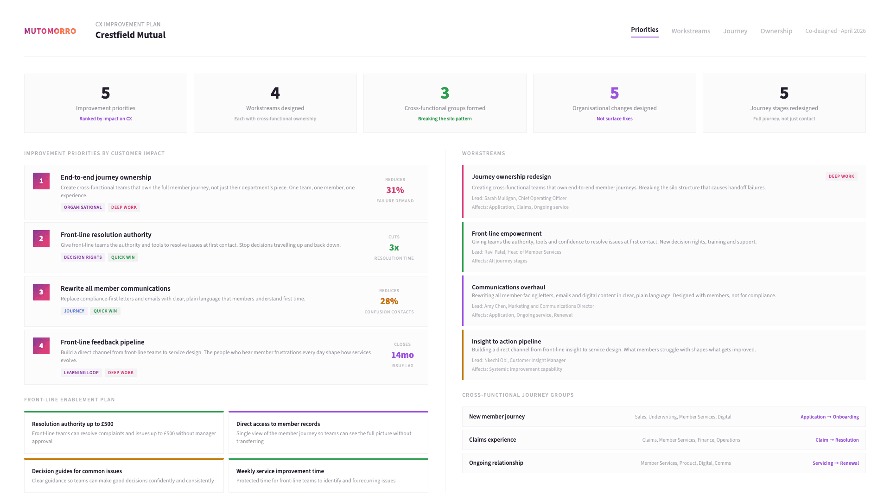Open the Improvement priorities stat card

105,103
